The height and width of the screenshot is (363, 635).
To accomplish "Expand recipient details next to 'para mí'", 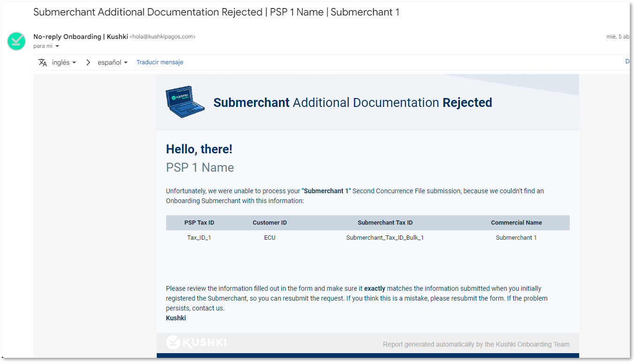I will pyautogui.click(x=57, y=46).
